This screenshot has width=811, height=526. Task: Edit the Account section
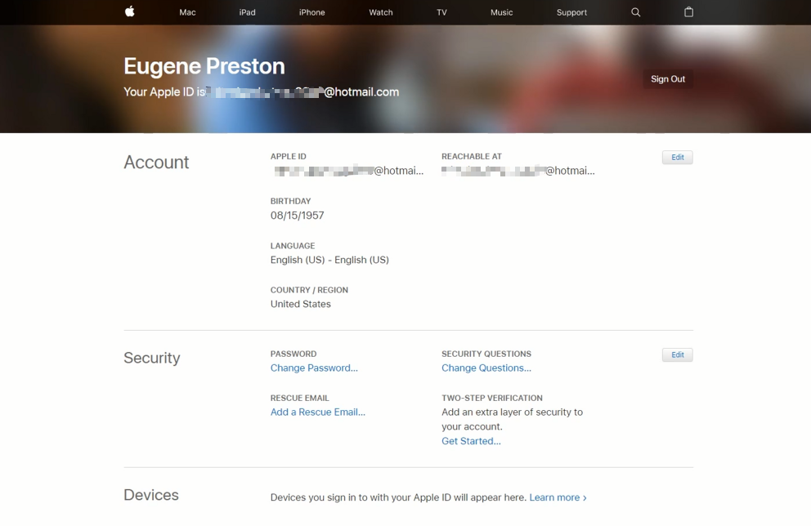678,158
